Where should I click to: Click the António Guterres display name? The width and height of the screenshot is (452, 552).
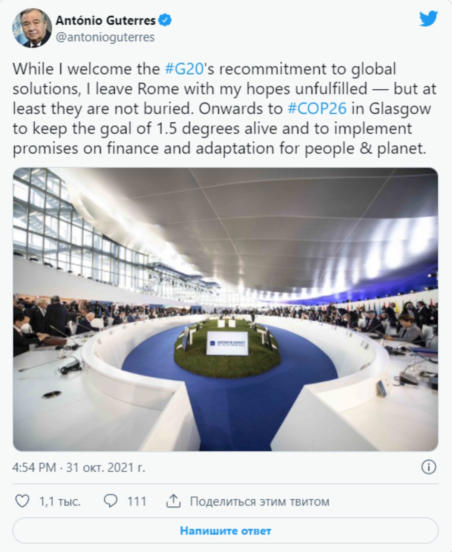105,20
